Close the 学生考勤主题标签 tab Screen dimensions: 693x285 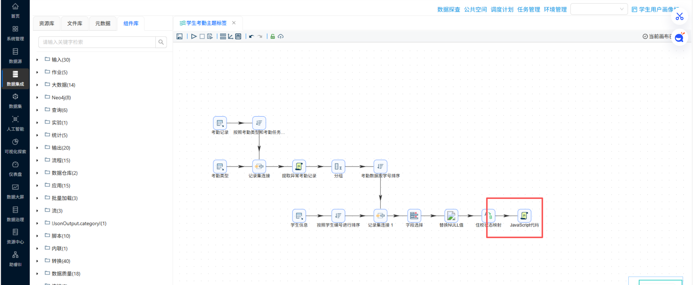pyautogui.click(x=234, y=23)
